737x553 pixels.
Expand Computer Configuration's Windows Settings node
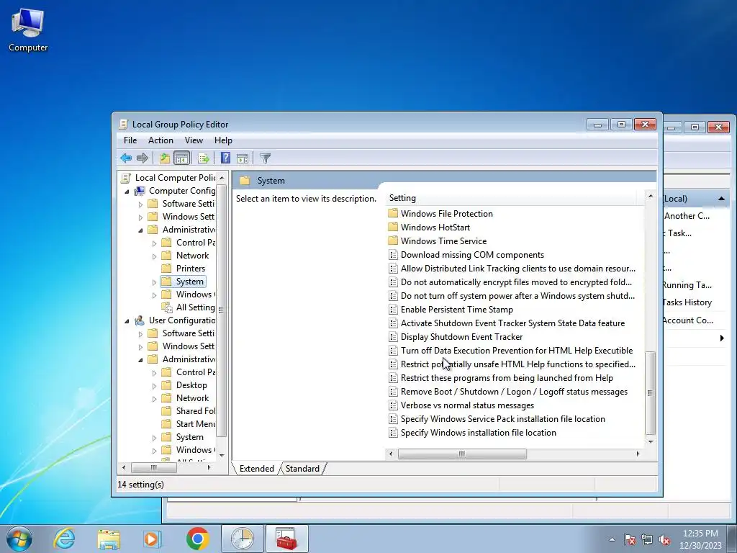[x=140, y=217]
